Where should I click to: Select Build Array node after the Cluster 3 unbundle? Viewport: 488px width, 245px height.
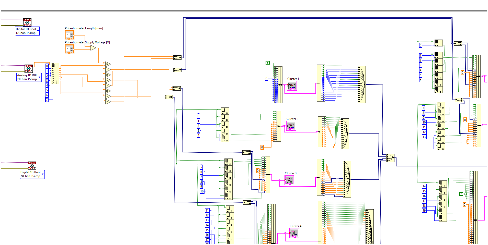347,179
